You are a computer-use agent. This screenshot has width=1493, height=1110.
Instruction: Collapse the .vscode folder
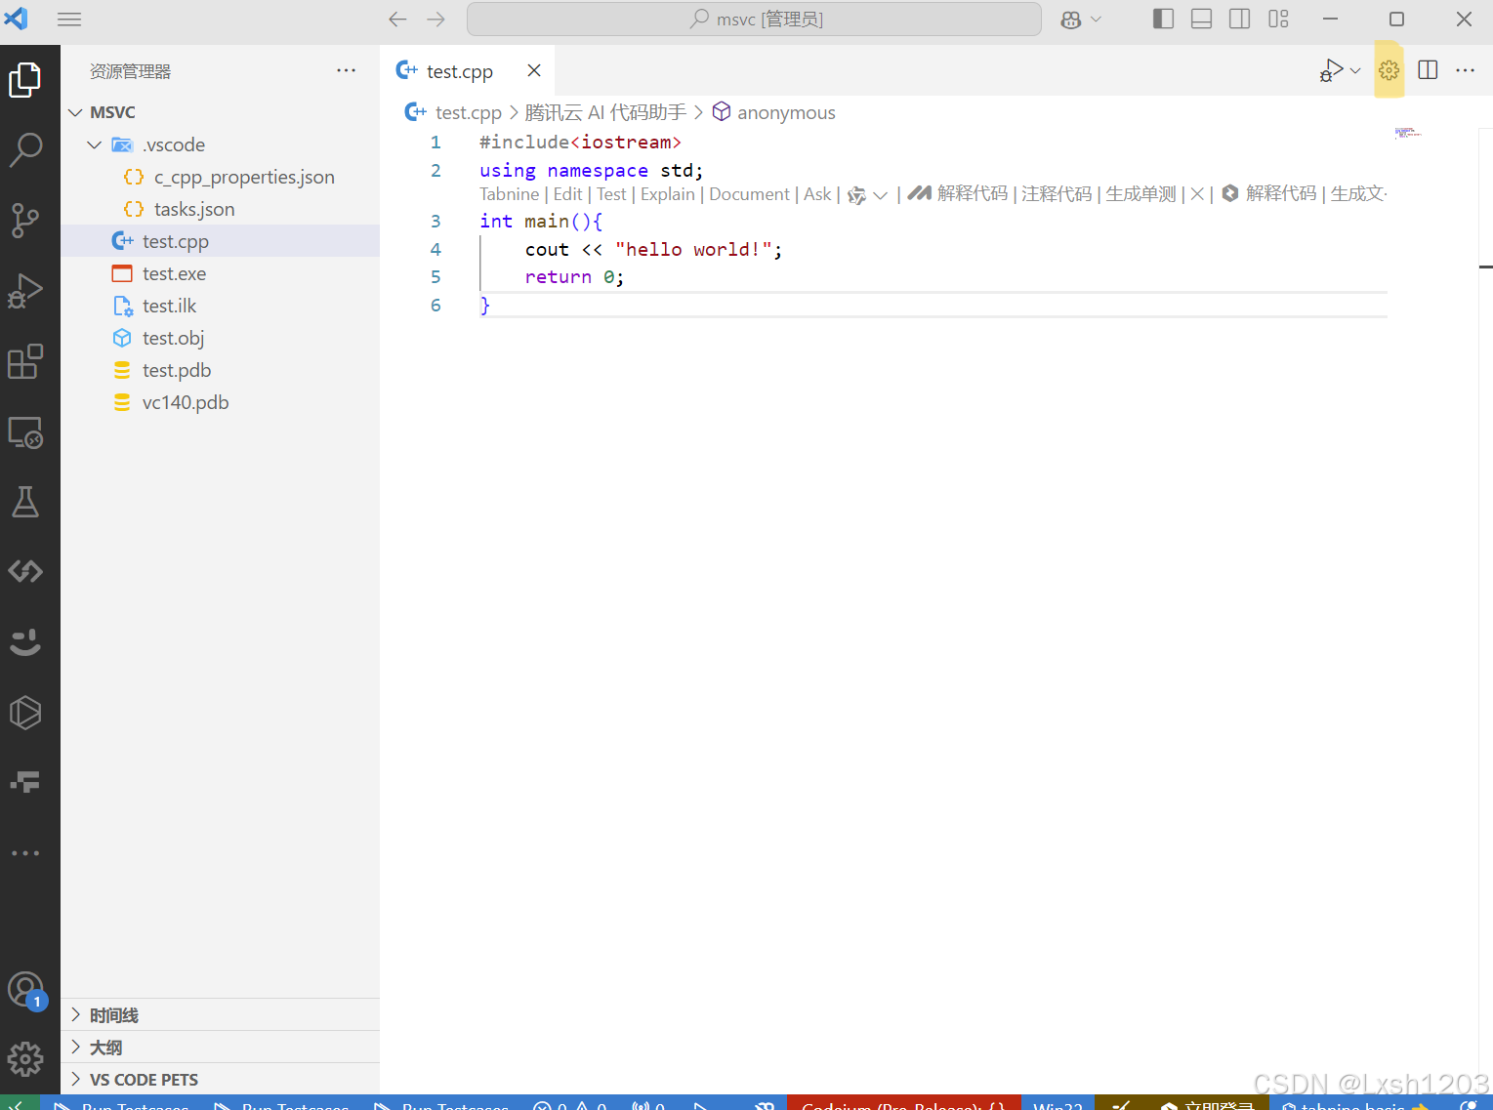tap(94, 144)
